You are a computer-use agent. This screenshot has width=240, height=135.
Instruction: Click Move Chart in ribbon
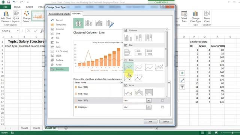click(x=207, y=16)
